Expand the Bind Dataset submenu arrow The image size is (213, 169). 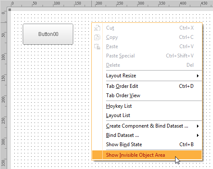tap(198, 135)
